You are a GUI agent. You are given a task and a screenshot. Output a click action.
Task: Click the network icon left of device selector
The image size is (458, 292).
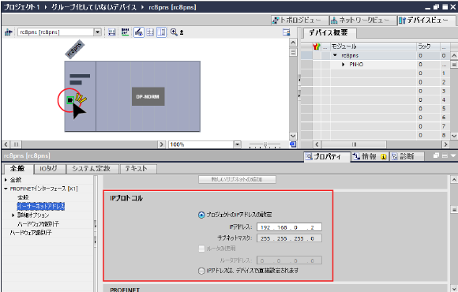click(x=8, y=32)
